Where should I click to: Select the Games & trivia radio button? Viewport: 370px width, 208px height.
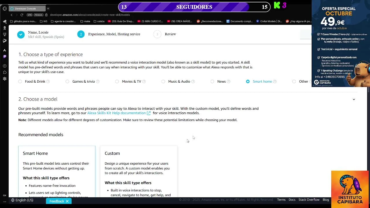coord(67,81)
